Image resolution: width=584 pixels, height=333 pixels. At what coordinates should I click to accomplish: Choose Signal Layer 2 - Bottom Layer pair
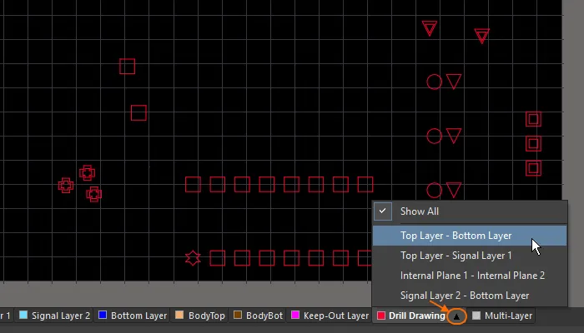(470, 296)
